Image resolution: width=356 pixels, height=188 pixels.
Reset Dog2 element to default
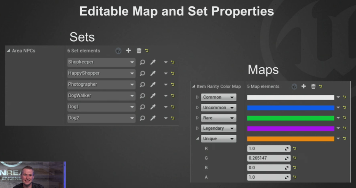pos(173,118)
